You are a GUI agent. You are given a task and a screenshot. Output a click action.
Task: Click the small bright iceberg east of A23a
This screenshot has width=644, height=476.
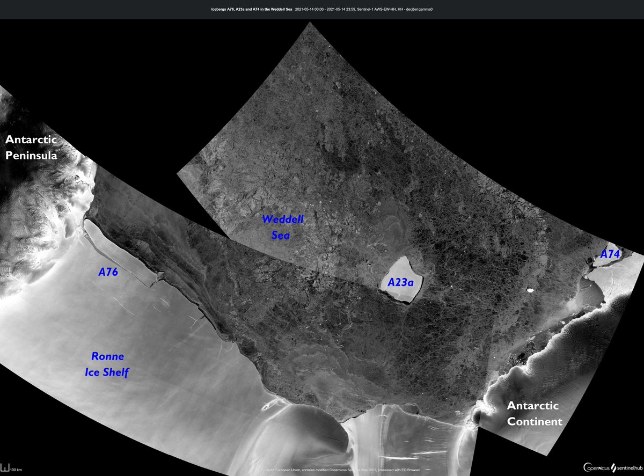pyautogui.click(x=530, y=290)
